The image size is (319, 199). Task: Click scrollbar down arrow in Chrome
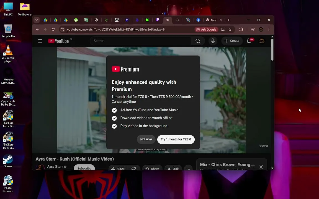tap(272, 168)
